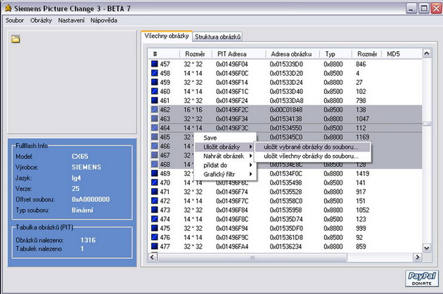Sort by the # column header
This screenshot has height=294, width=443.
point(164,54)
